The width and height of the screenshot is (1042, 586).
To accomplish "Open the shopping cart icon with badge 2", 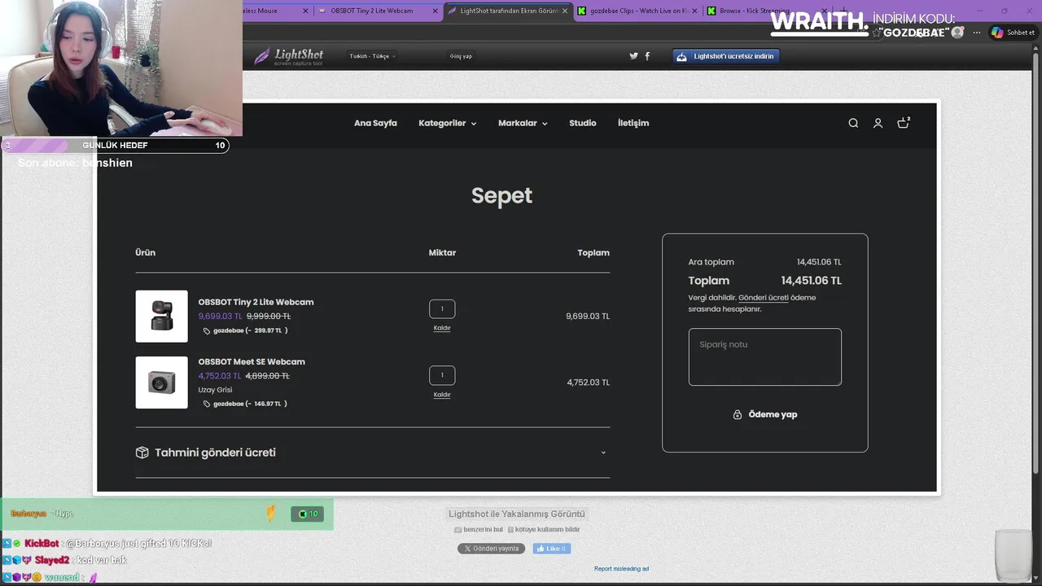I will (x=903, y=122).
